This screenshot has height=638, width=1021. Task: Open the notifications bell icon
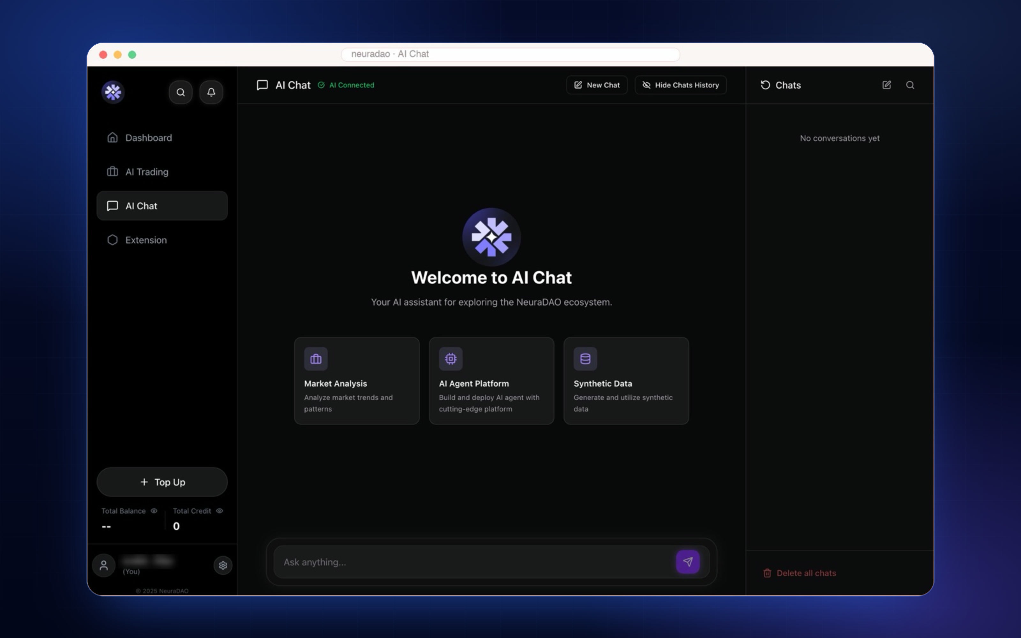[x=211, y=92]
